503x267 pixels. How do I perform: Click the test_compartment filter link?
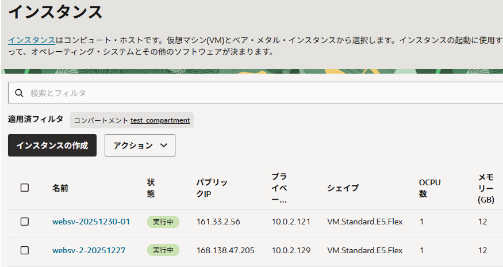(160, 120)
